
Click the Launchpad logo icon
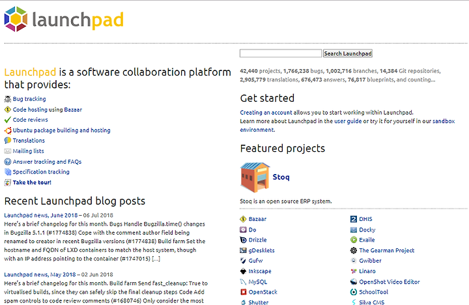(16, 19)
